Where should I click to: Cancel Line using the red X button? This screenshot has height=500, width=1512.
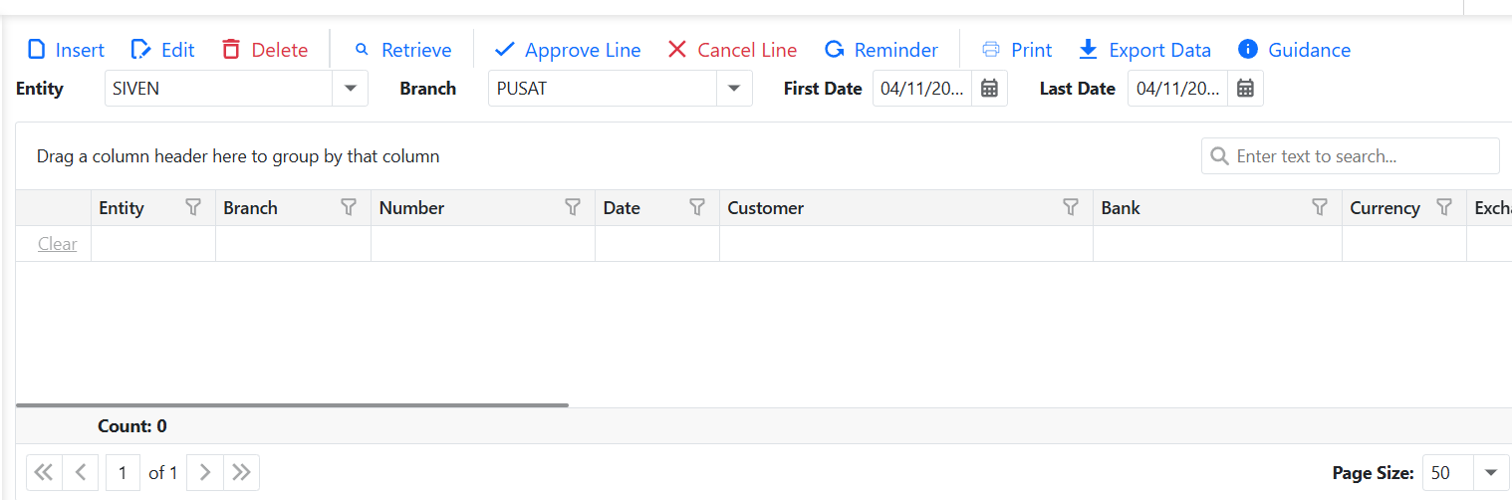point(732,50)
